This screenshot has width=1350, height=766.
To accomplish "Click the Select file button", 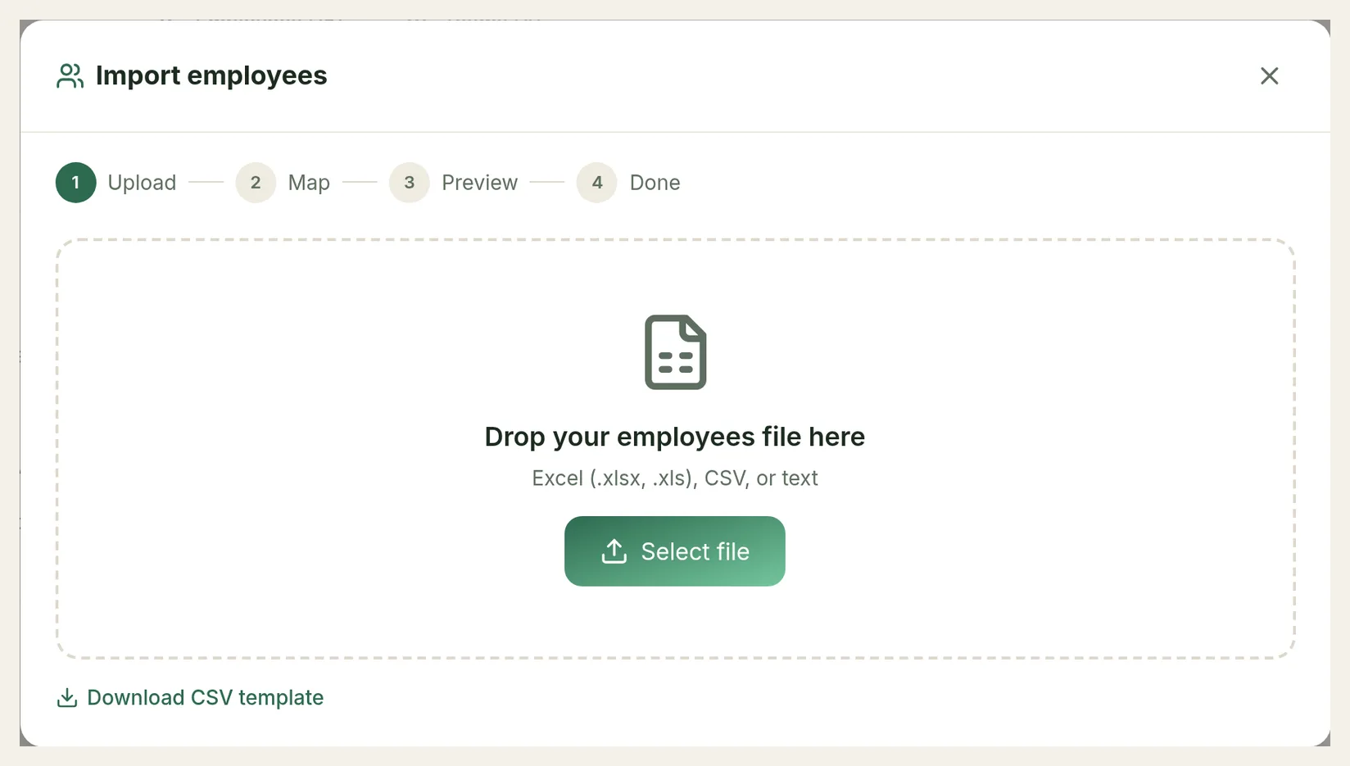I will point(674,551).
